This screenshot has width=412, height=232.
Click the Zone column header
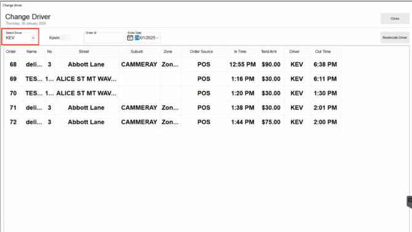click(168, 52)
